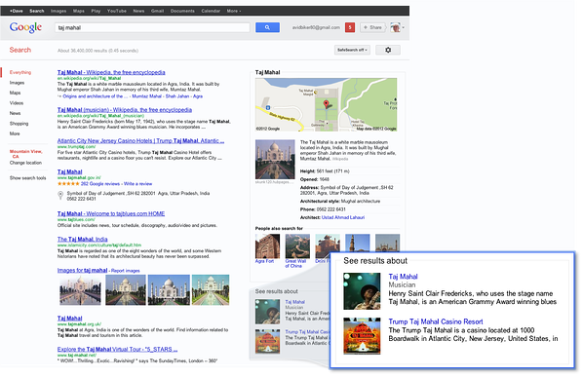Click Search in the top black bar
583x377 pixels.
click(37, 11)
